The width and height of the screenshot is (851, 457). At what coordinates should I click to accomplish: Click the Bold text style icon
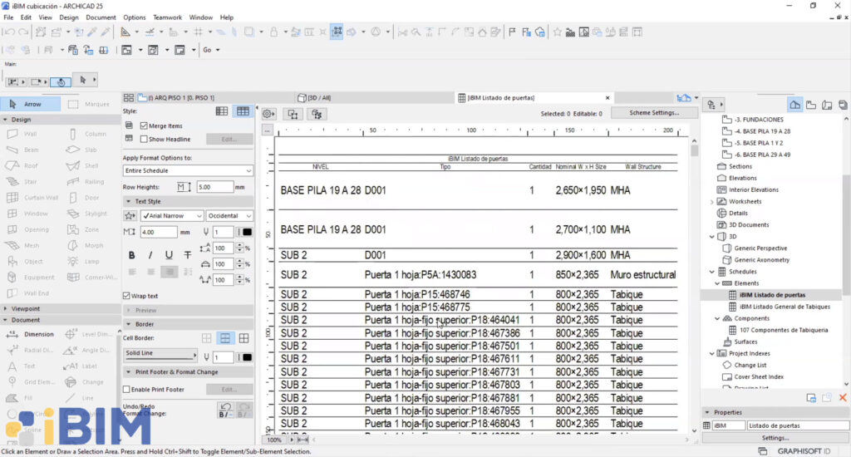(131, 255)
